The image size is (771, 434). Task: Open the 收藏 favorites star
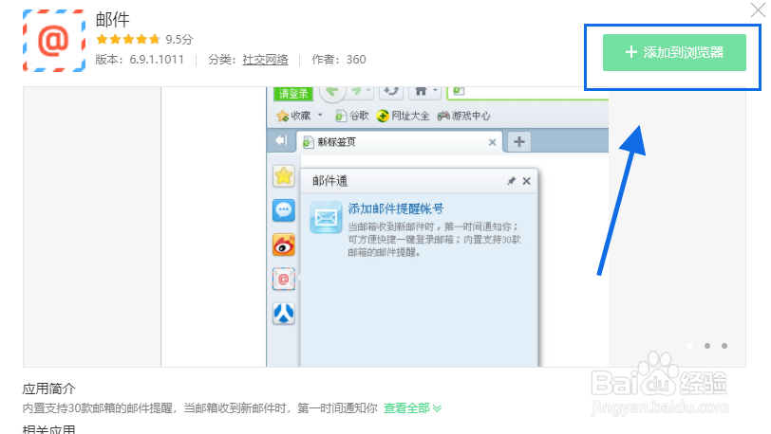click(283, 116)
